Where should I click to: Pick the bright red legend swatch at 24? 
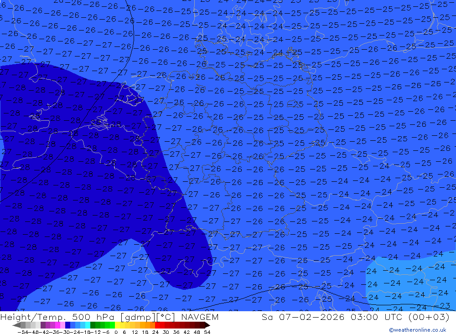157,325
